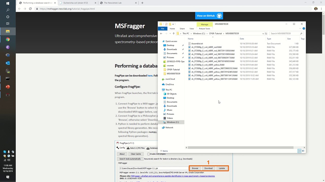This screenshot has width=325, height=182.
Task: Reload the MSFragger tutorial page
Action: pos(30,9)
